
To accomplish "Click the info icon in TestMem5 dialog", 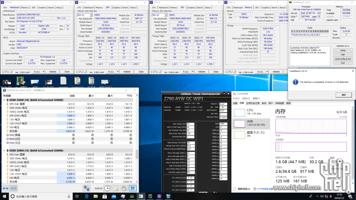I will pyautogui.click(x=295, y=82).
